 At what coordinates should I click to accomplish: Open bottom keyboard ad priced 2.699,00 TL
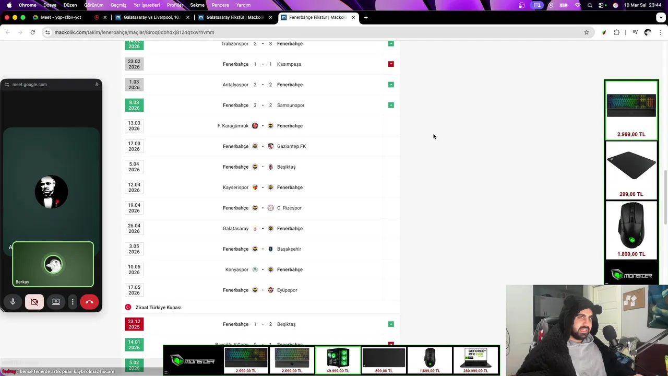coord(292,360)
